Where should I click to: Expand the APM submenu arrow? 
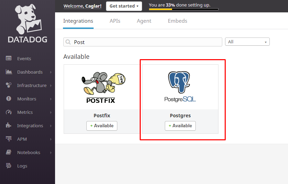tap(51, 139)
